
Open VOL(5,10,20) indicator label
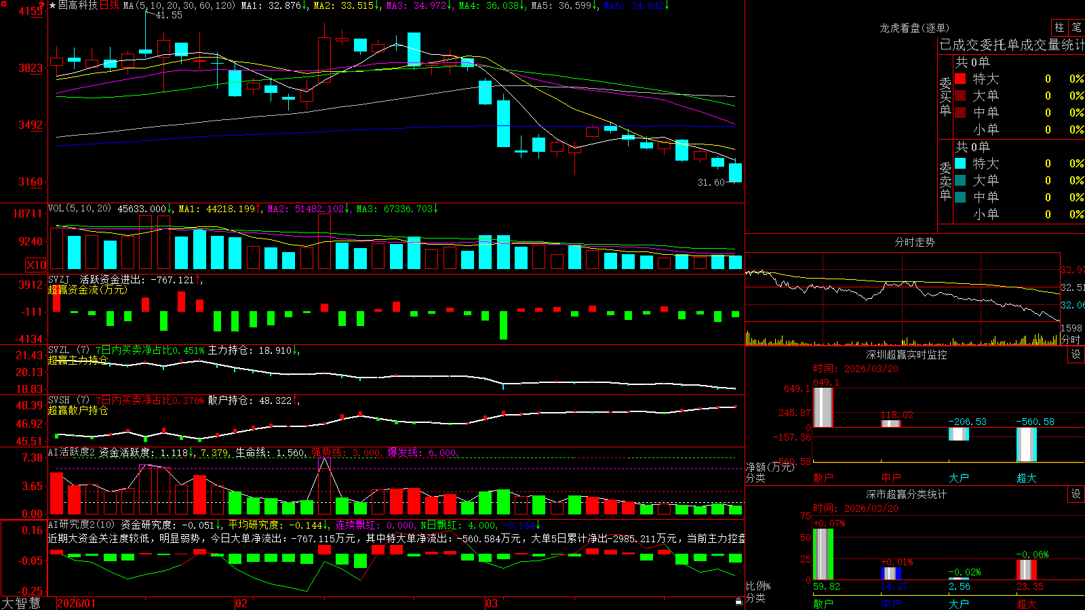(x=79, y=209)
